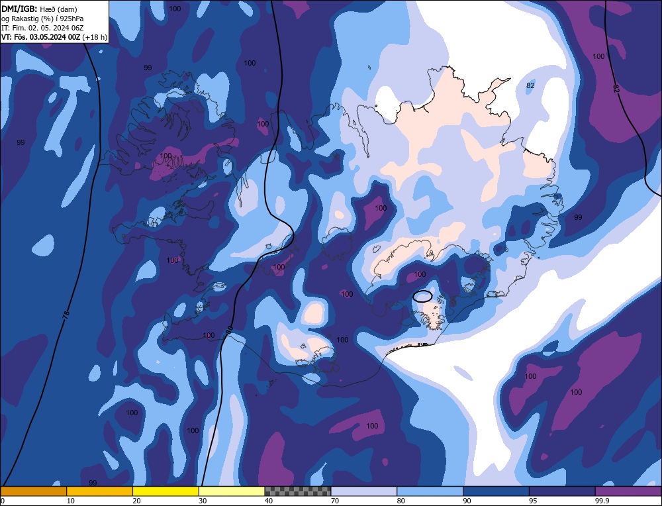Click the "40" value on the color scale

(x=269, y=501)
